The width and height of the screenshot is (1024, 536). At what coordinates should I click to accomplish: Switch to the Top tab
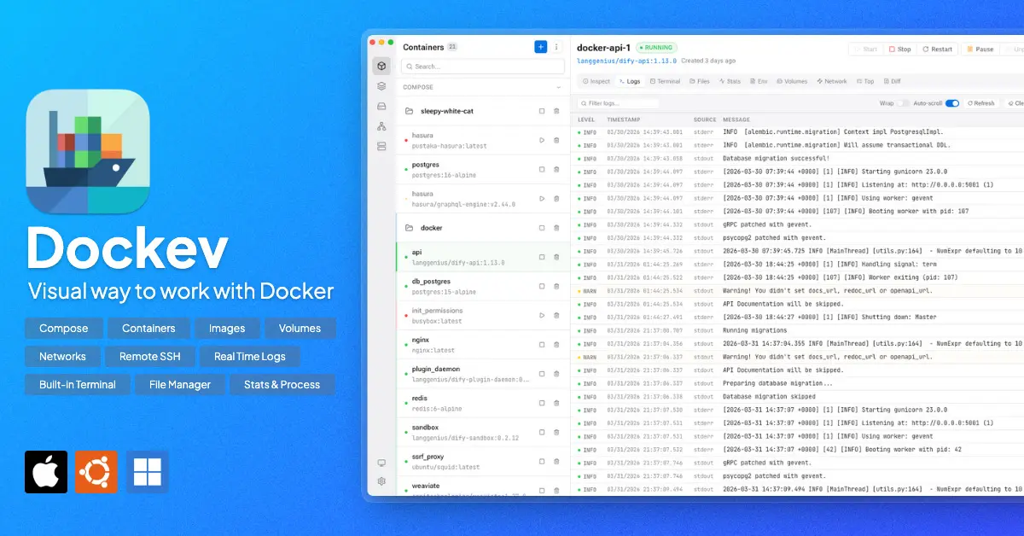pyautogui.click(x=865, y=81)
